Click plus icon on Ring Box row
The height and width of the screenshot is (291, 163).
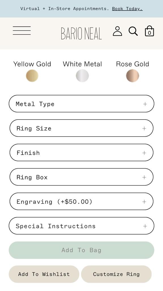click(x=144, y=177)
